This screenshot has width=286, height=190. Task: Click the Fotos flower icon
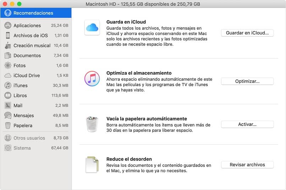click(8, 65)
